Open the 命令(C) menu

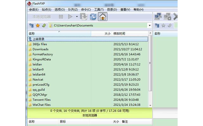coord(86,10)
